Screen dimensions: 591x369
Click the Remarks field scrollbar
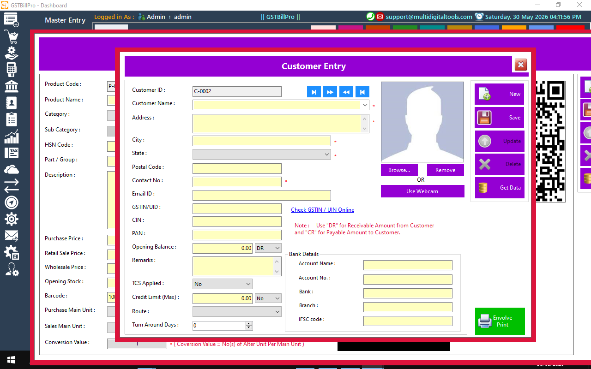point(277,267)
